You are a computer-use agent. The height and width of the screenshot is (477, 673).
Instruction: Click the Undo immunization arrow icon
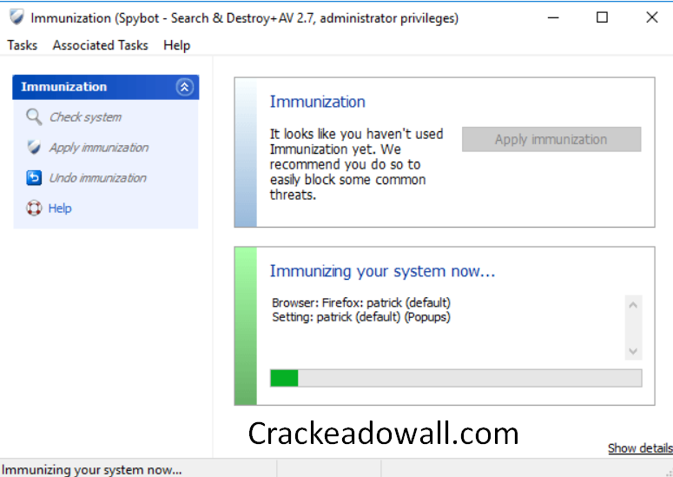pos(34,178)
